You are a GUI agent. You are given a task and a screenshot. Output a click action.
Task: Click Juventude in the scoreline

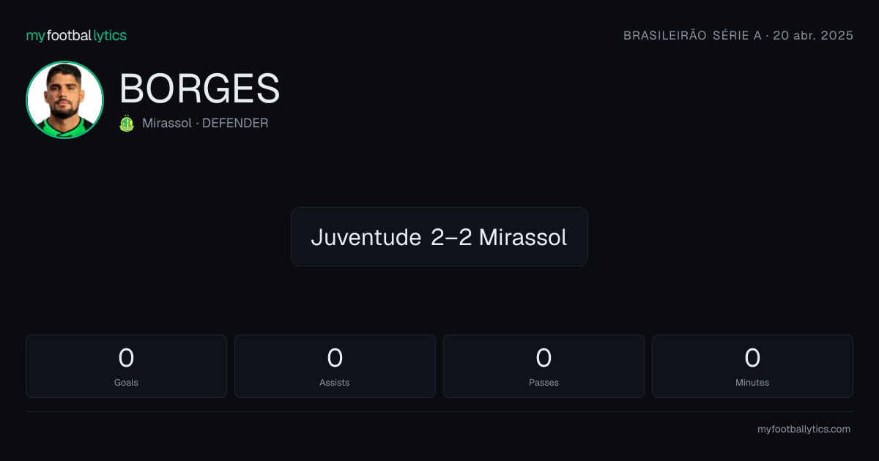pyautogui.click(x=366, y=237)
